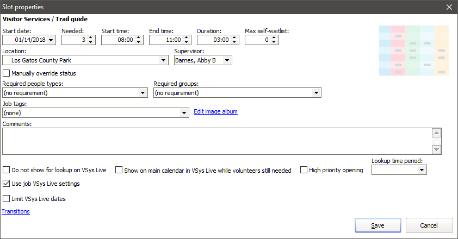Open the Start date dropdown calendar
458x239 pixels.
[x=51, y=40]
